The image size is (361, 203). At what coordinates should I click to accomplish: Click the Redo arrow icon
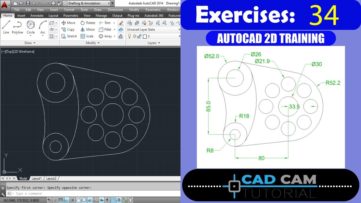coord(44,3)
